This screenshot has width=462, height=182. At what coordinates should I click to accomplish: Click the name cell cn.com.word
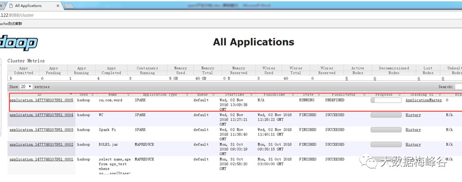[x=110, y=100]
